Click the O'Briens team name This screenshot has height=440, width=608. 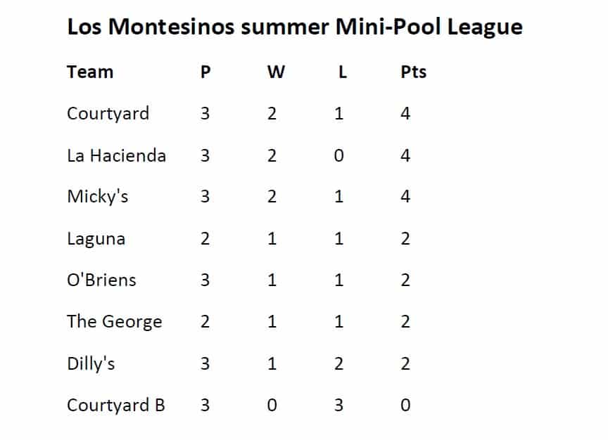click(x=101, y=280)
